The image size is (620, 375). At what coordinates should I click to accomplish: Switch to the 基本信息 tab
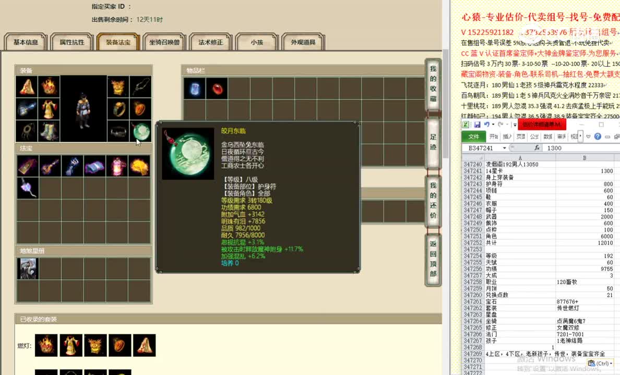click(x=25, y=42)
